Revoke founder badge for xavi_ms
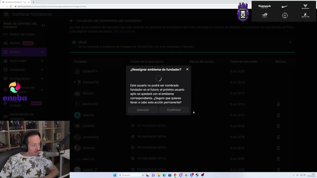 coord(278,159)
